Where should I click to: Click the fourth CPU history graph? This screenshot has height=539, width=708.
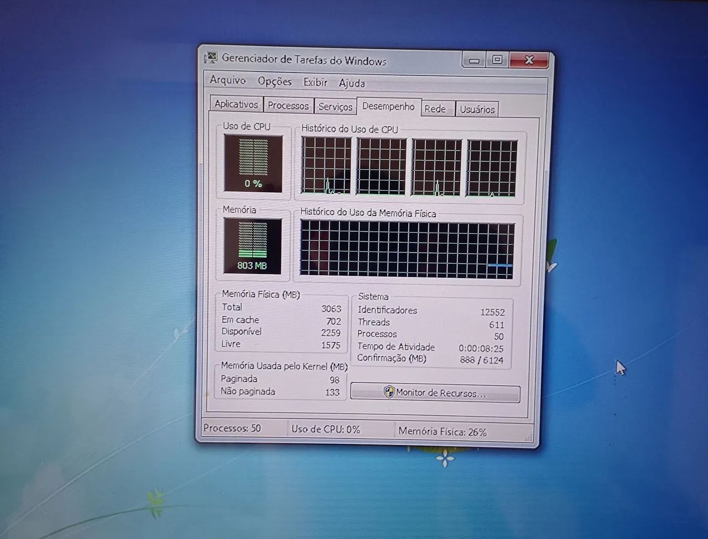(492, 169)
